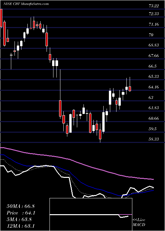Click the 68.83 price axis label
The height and width of the screenshot is (231, 165).
154,45
